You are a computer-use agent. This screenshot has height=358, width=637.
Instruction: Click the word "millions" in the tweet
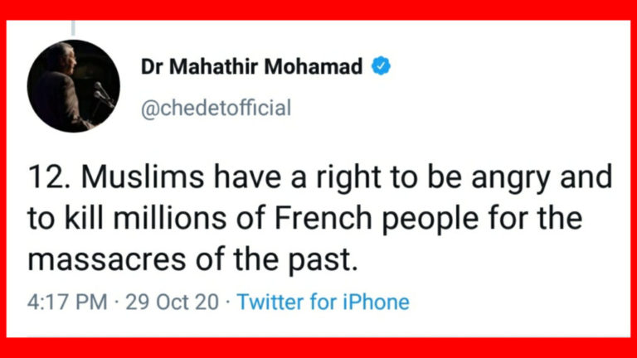click(170, 219)
